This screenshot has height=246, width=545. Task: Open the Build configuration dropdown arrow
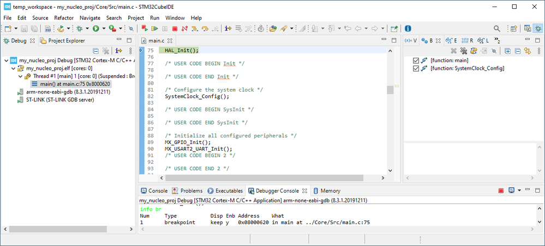pos(68,28)
